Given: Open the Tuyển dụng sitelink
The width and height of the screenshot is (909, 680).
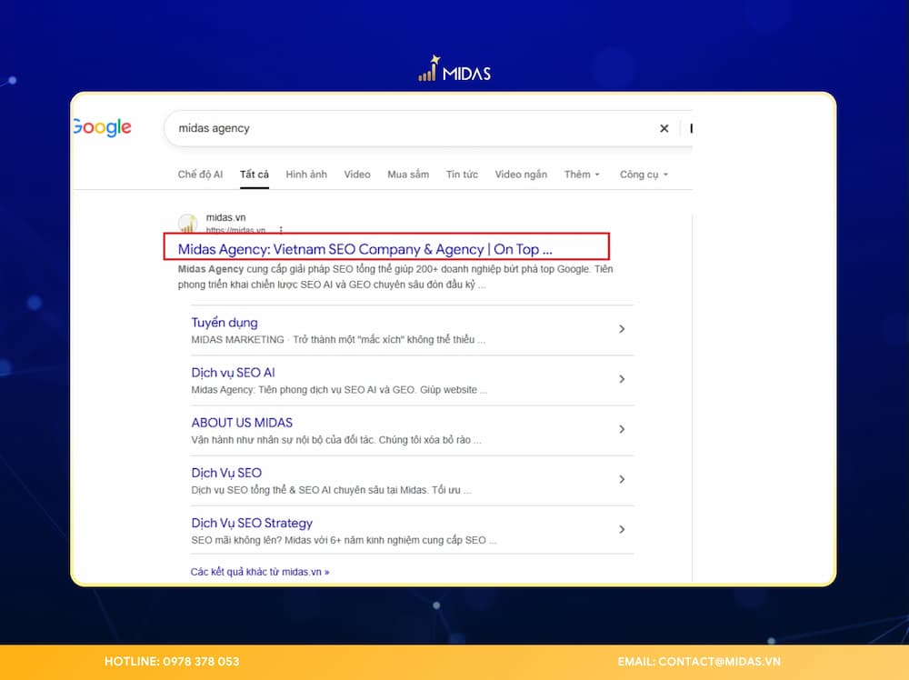Looking at the screenshot, I should (225, 323).
